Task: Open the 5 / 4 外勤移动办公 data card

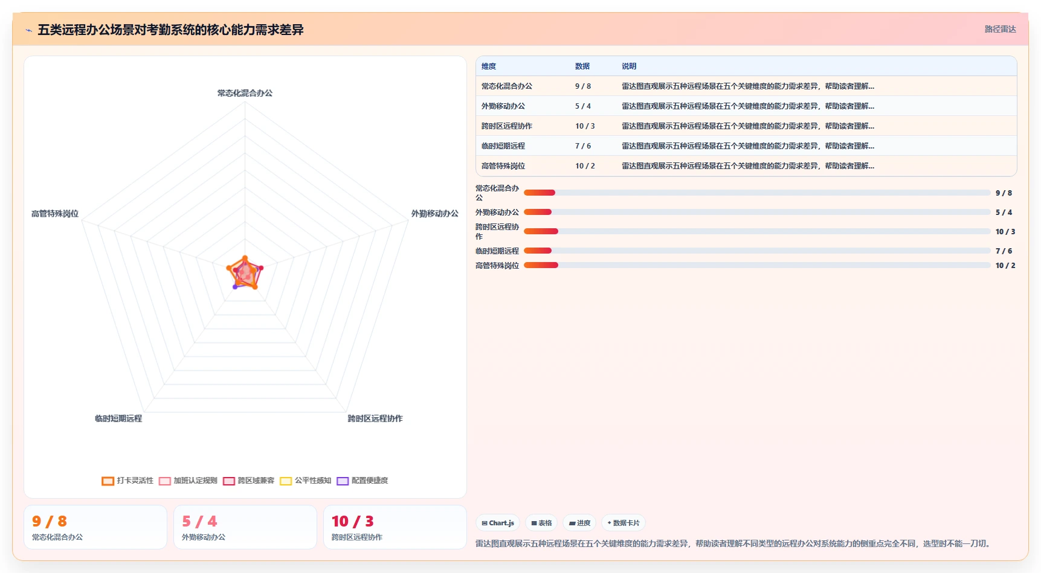Action: (x=245, y=527)
